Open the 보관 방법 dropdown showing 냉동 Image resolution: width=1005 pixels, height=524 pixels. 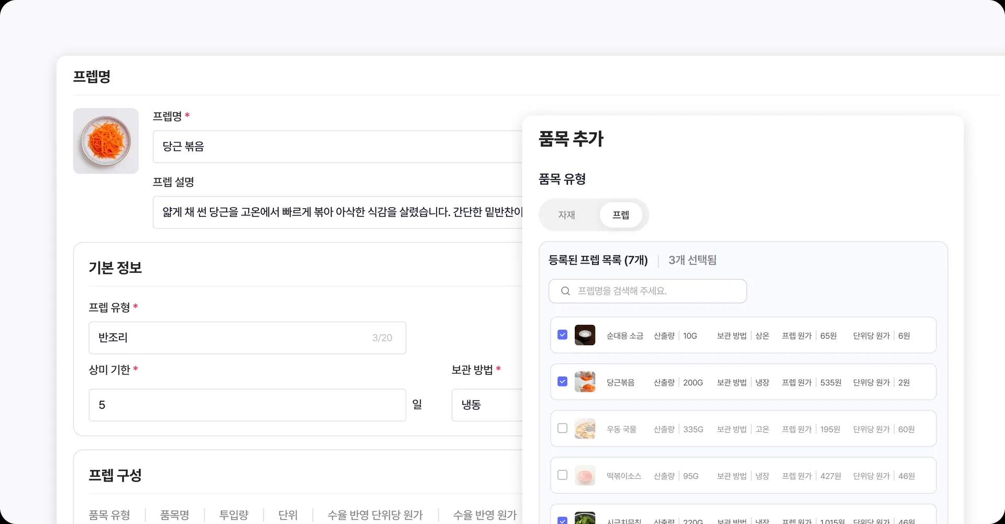[487, 405]
